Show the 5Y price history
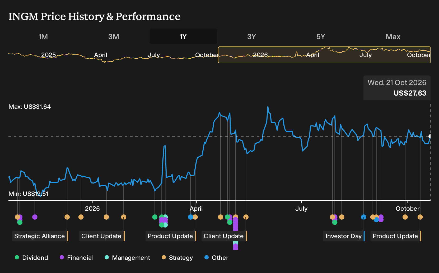 click(x=321, y=36)
